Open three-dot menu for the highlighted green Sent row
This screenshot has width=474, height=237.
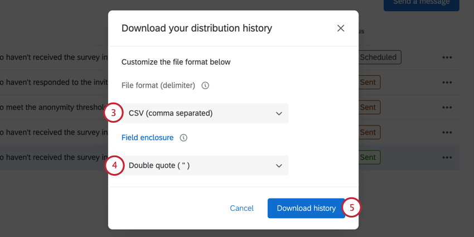coord(447,158)
